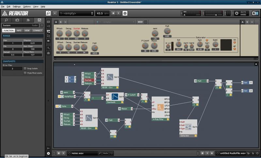This screenshot has width=261, height=158.
Task: Select the lower ADSR-Env module
Action: pos(89,119)
